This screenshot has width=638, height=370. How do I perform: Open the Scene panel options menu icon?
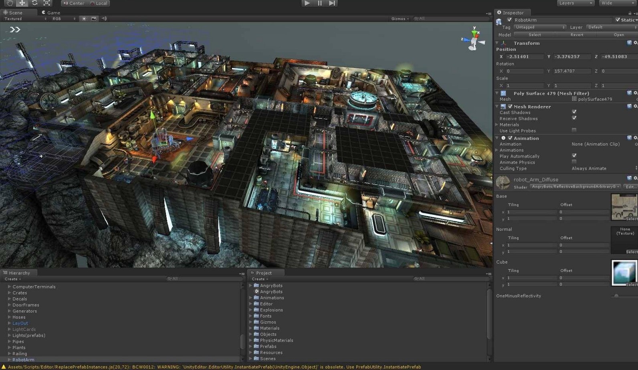pos(489,14)
